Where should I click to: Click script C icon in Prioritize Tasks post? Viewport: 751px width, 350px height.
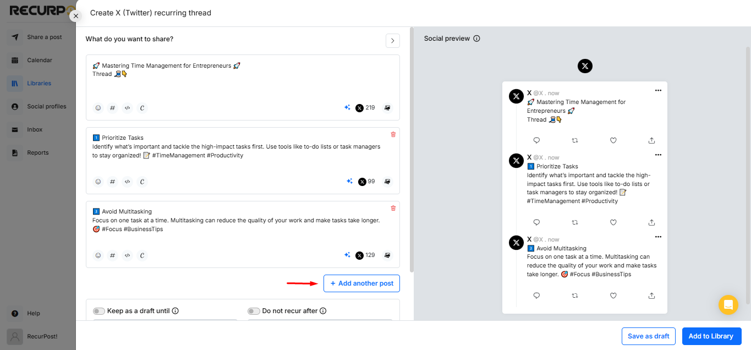(x=142, y=182)
